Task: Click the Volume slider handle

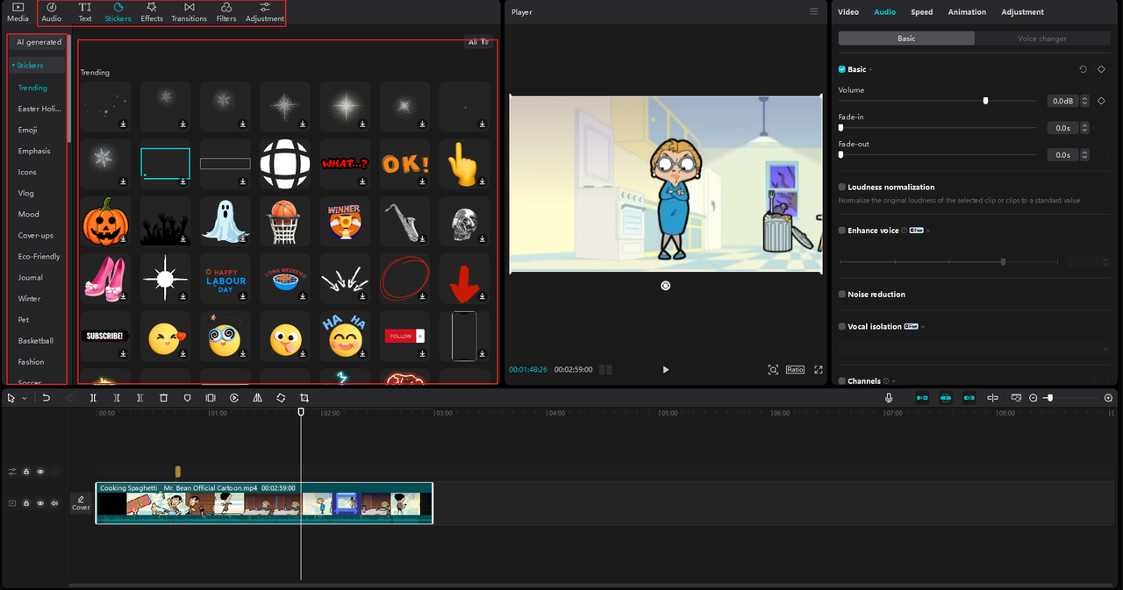Action: click(985, 101)
